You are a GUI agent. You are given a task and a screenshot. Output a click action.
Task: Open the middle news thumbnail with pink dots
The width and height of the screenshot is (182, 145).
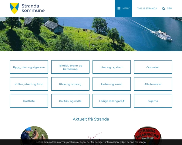coord(91,136)
